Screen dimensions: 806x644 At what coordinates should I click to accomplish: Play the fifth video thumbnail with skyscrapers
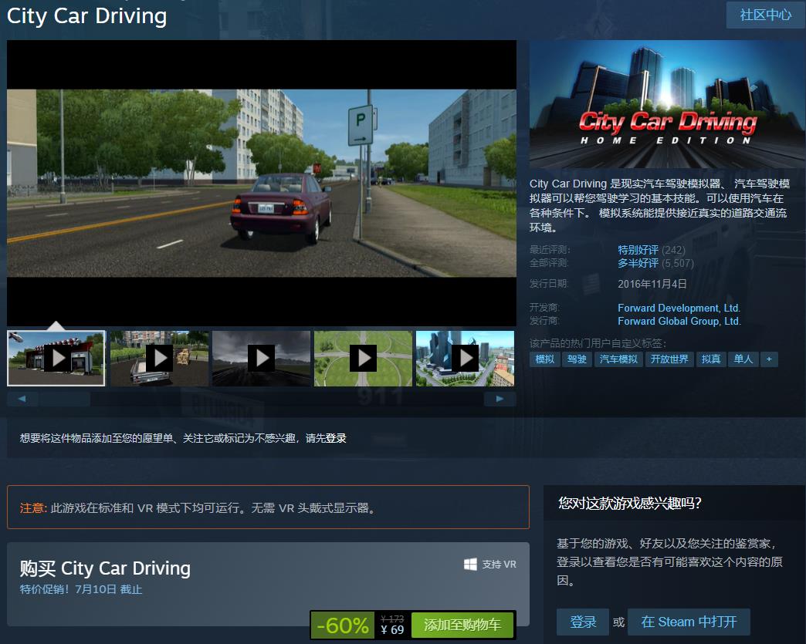coord(465,358)
